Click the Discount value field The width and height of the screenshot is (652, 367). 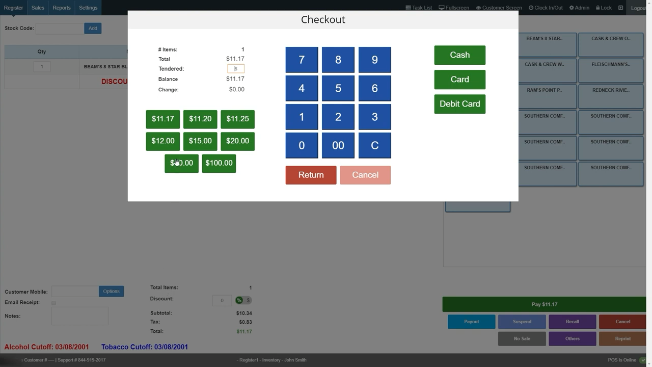[222, 300]
